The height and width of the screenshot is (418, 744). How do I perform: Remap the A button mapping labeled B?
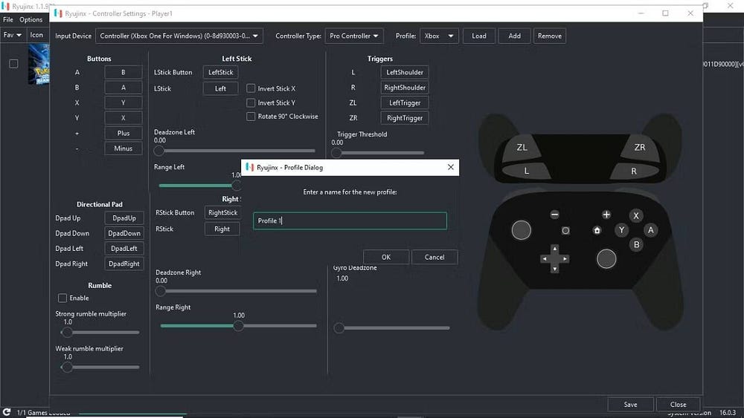coord(124,73)
